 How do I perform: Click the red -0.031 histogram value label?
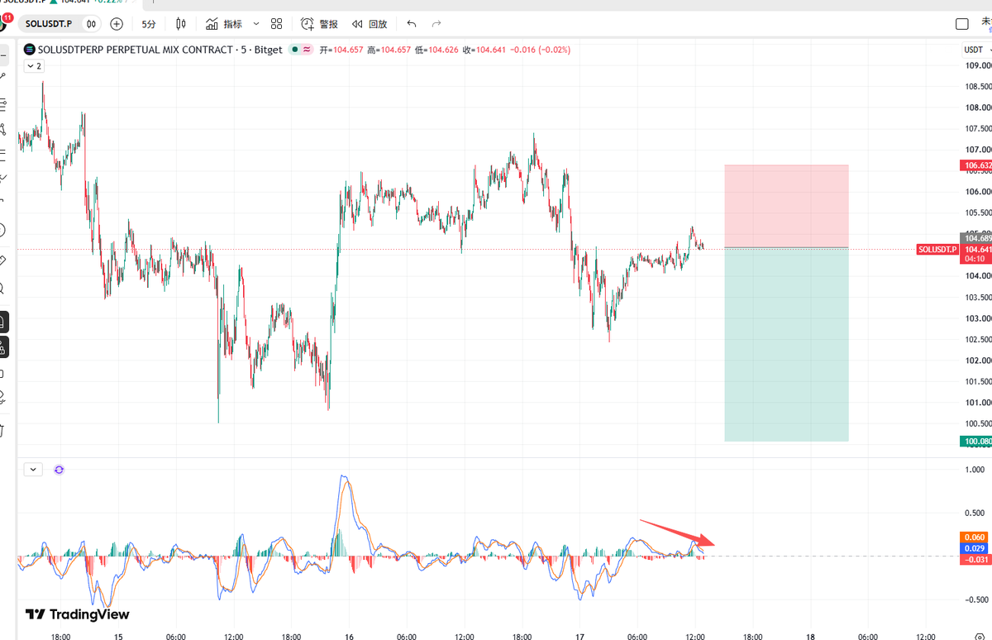coord(977,559)
